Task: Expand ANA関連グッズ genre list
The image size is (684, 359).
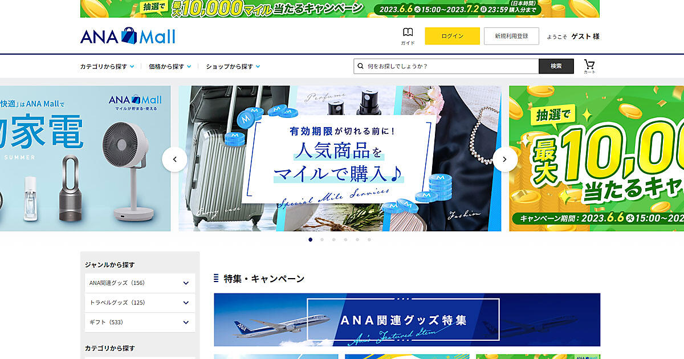Action: pos(186,283)
